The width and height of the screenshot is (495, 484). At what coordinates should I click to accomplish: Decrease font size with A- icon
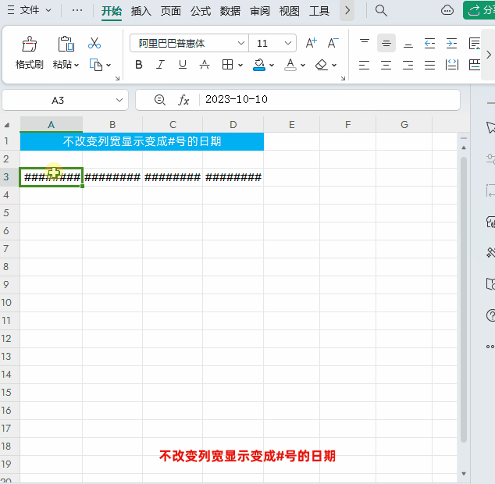(x=333, y=43)
